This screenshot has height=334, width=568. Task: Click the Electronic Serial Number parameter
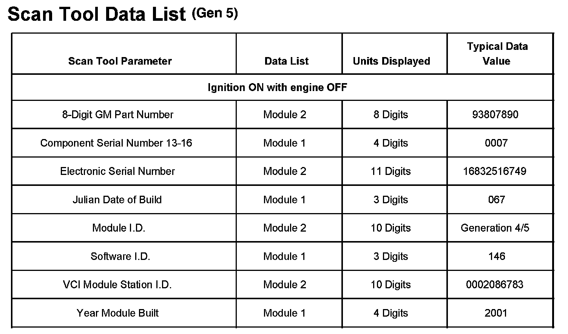tap(117, 171)
